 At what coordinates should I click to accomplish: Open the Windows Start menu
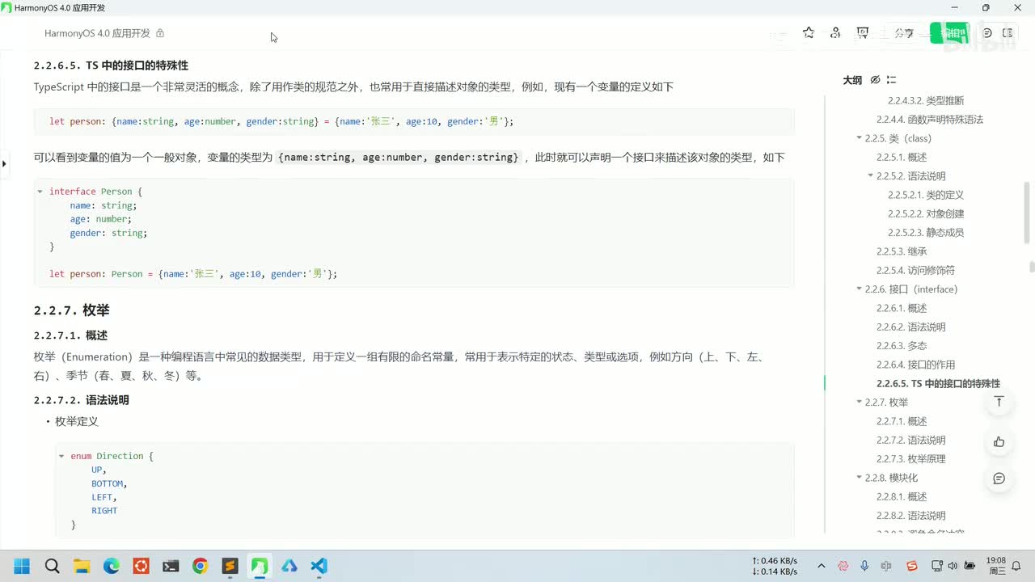[x=22, y=566]
